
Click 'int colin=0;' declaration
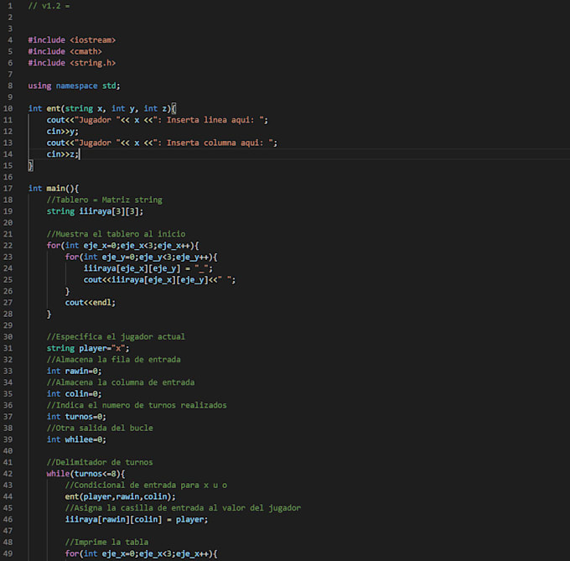point(74,394)
